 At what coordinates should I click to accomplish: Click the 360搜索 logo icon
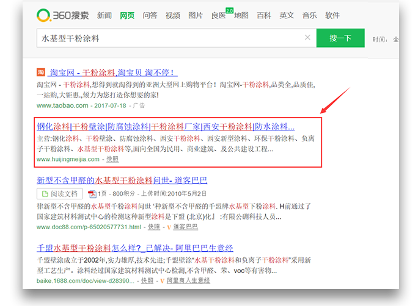coord(45,15)
